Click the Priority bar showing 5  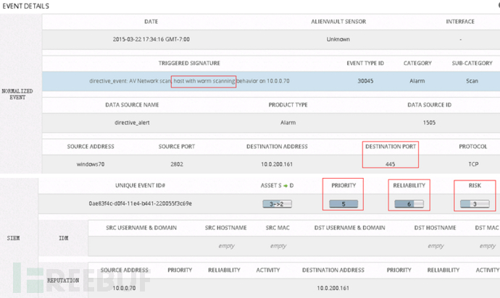tap(343, 204)
